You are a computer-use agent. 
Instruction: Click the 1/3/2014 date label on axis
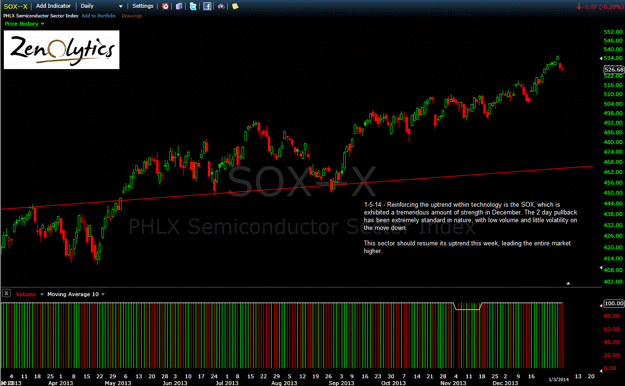point(558,380)
